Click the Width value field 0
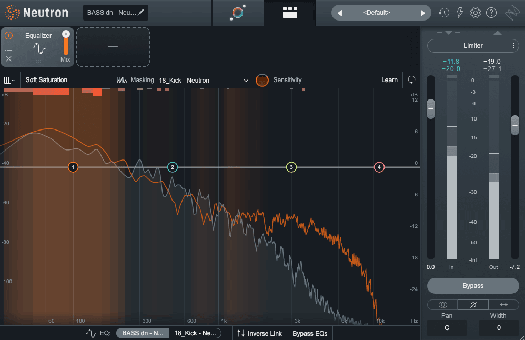Viewport: 525px width, 340px height. tap(499, 327)
